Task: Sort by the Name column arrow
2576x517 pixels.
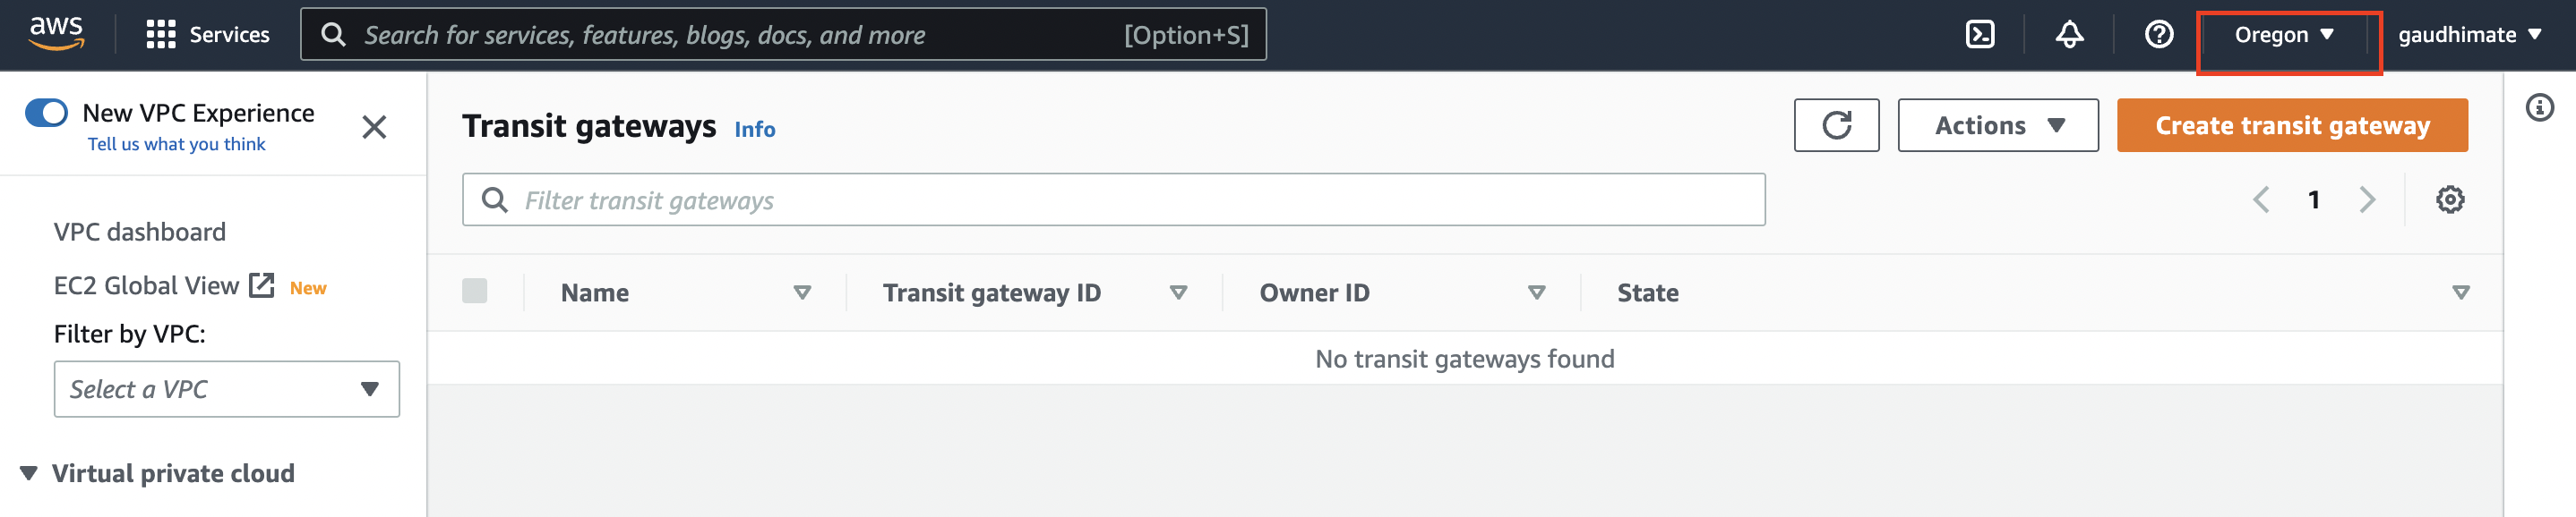Action: click(801, 292)
